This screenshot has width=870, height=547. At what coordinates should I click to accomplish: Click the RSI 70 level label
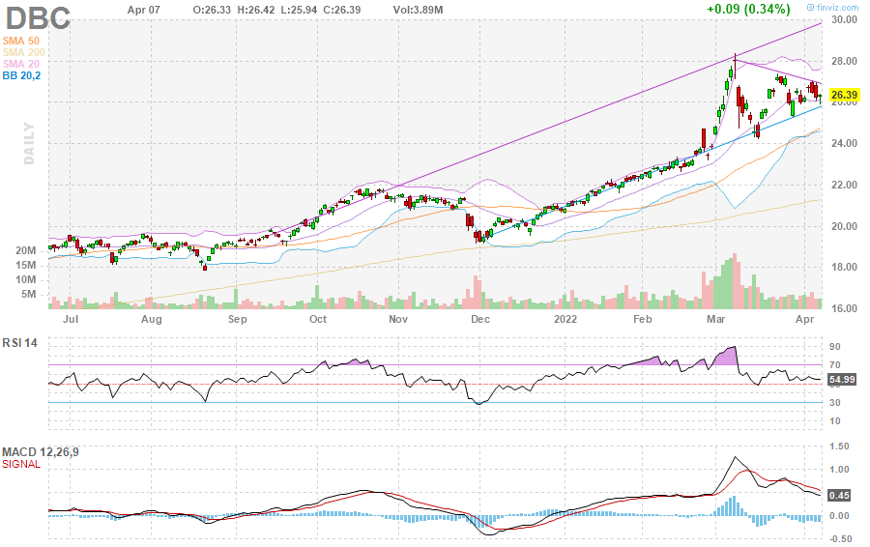835,365
